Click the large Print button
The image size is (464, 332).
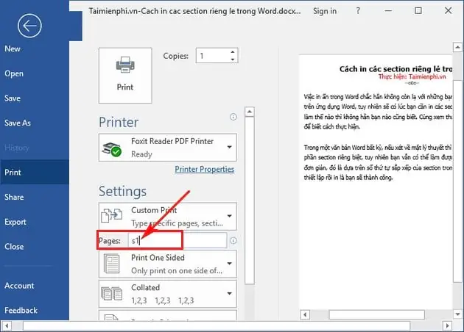125,76
